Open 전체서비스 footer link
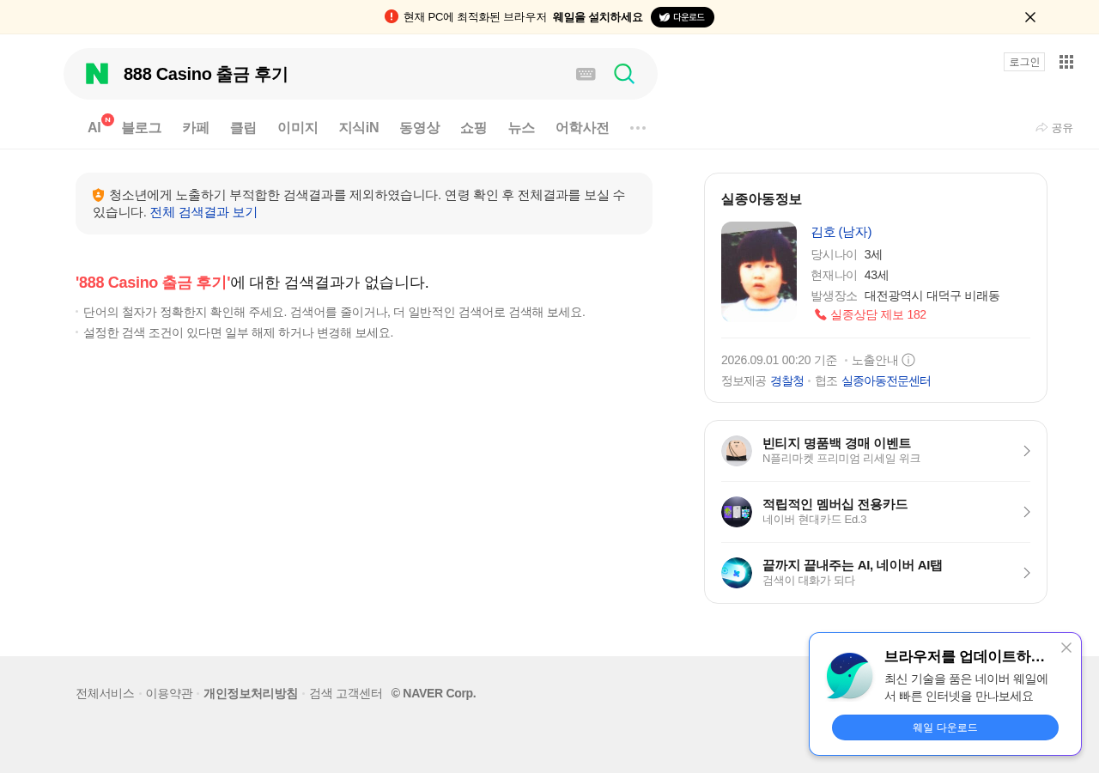Image resolution: width=1099 pixels, height=773 pixels. point(105,693)
